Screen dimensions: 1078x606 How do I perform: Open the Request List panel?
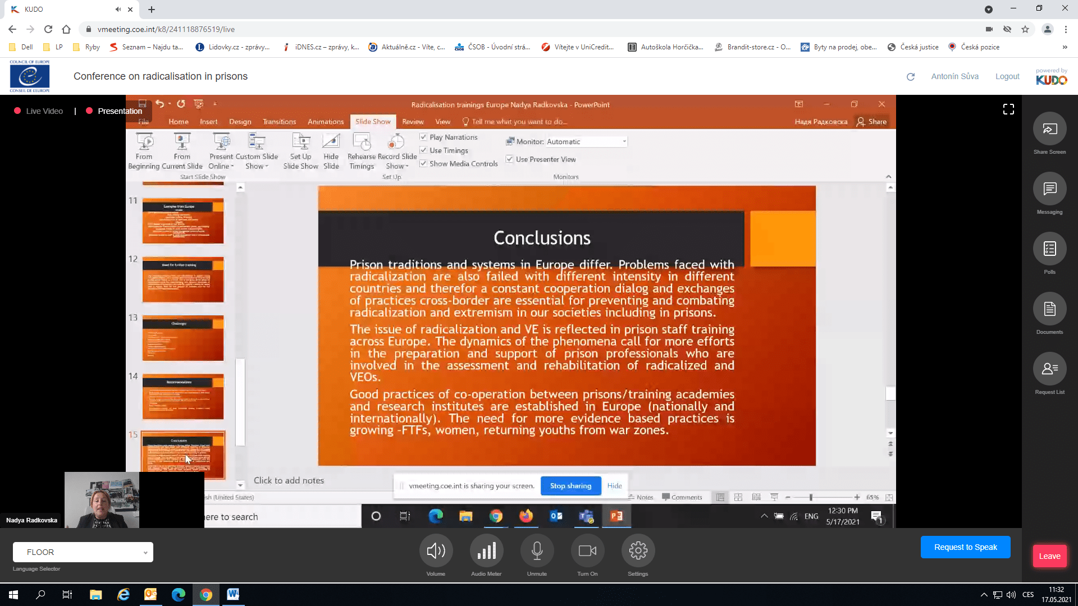(x=1049, y=369)
